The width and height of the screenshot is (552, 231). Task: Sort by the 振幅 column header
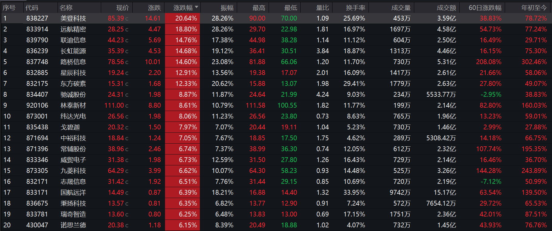click(x=227, y=8)
